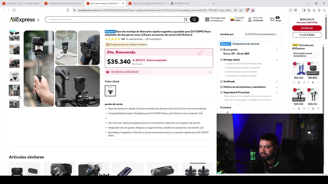The width and height of the screenshot is (328, 184).
Task: Deselect the $18.211 cable cart item
Action: [309, 90]
